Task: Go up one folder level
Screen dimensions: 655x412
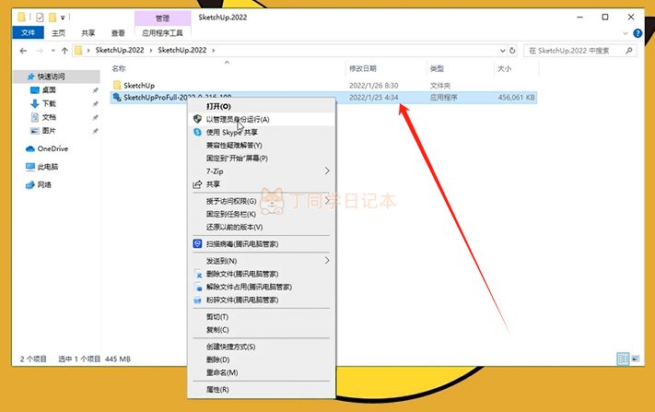Action: click(64, 51)
